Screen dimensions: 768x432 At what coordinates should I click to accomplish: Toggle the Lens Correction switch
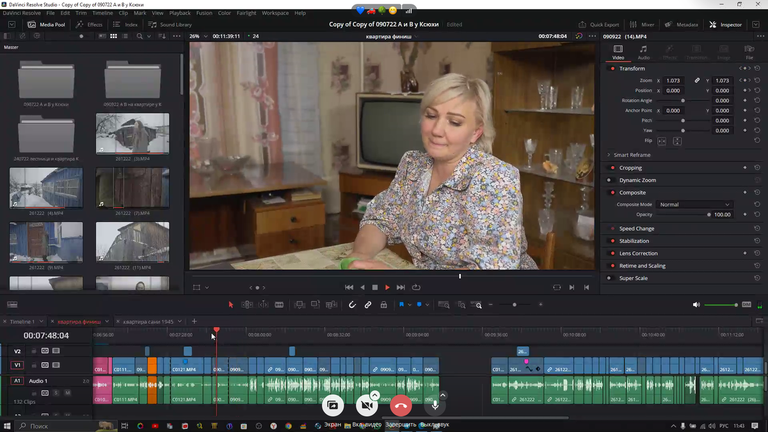[612, 253]
